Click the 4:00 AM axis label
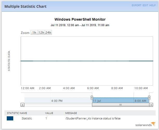159x130 pixels. 69,88
